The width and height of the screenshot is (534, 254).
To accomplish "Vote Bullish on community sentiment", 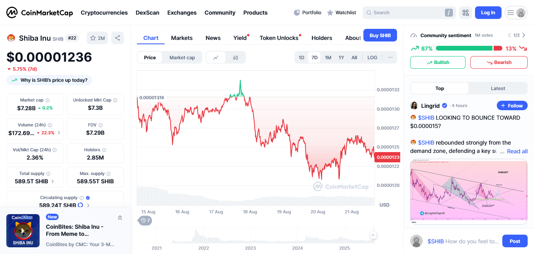I will (x=437, y=62).
